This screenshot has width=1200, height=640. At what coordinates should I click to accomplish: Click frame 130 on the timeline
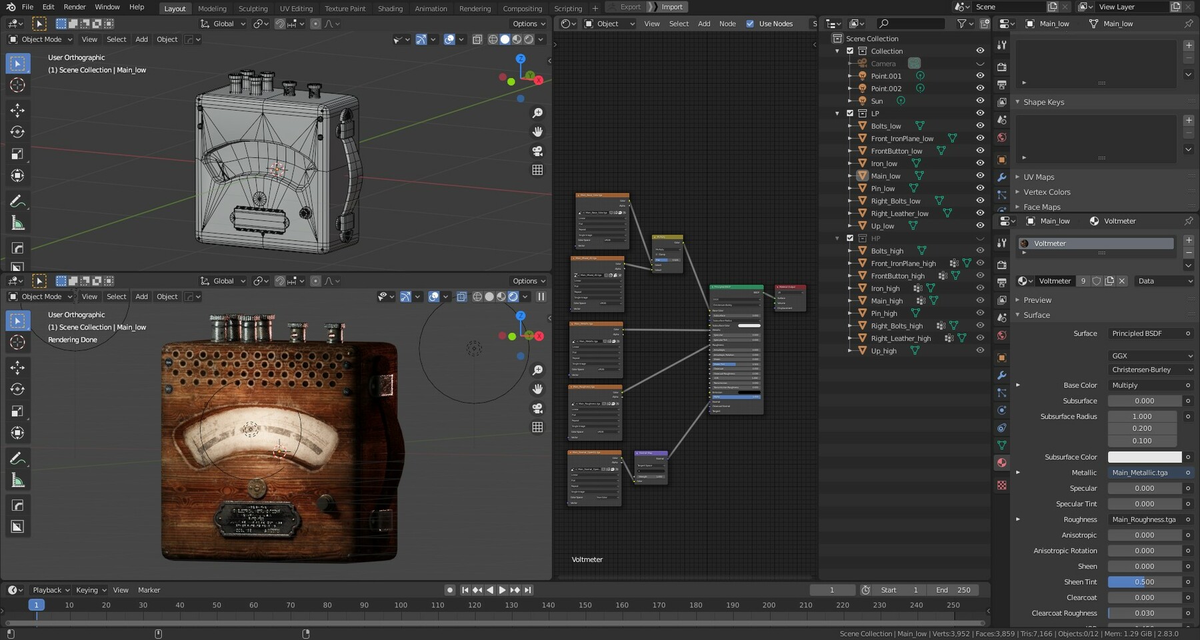511,605
